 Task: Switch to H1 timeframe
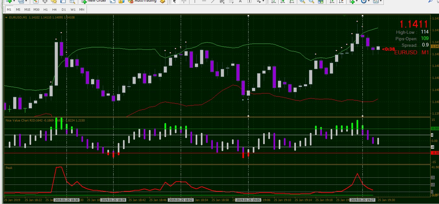tap(46, 9)
